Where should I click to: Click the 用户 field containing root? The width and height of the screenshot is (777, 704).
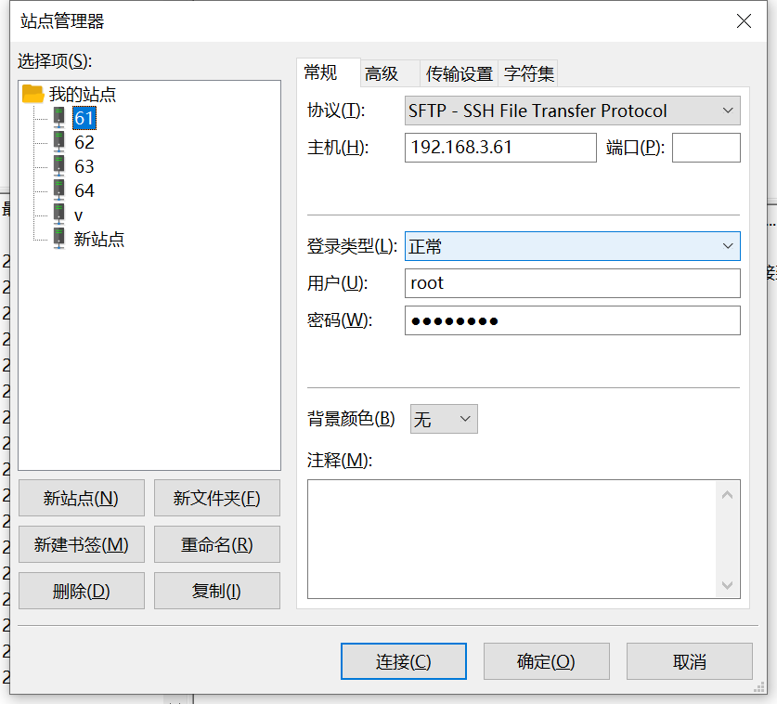(573, 283)
